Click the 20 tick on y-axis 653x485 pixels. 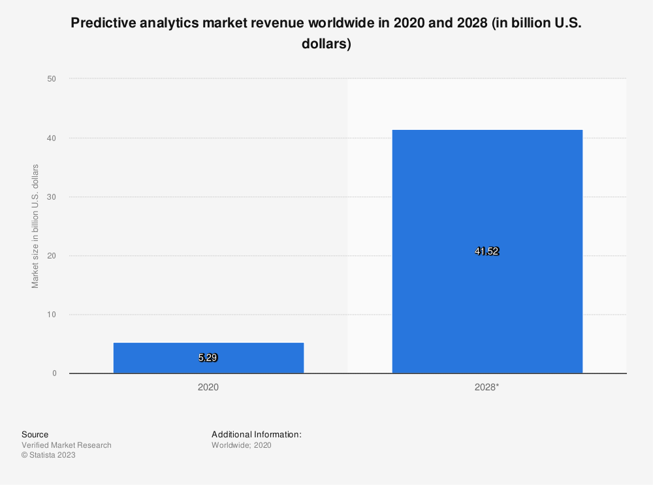click(52, 256)
